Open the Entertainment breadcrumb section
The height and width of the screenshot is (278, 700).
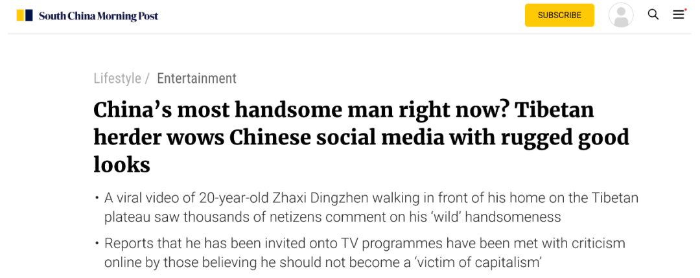[196, 78]
